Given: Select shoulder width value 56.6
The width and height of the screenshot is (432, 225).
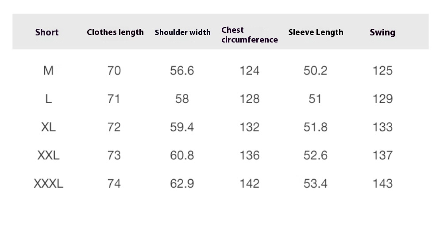Looking at the screenshot, I should tap(182, 70).
